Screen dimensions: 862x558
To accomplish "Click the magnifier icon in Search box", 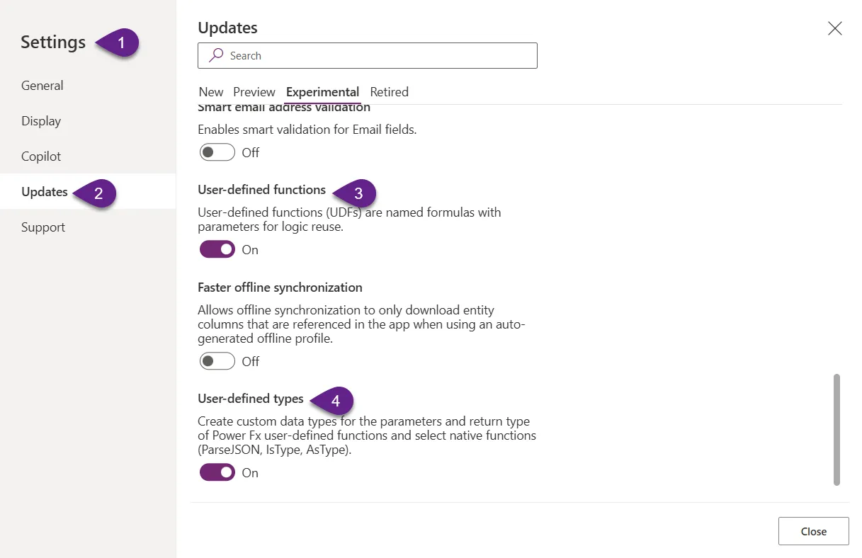I will click(x=216, y=55).
